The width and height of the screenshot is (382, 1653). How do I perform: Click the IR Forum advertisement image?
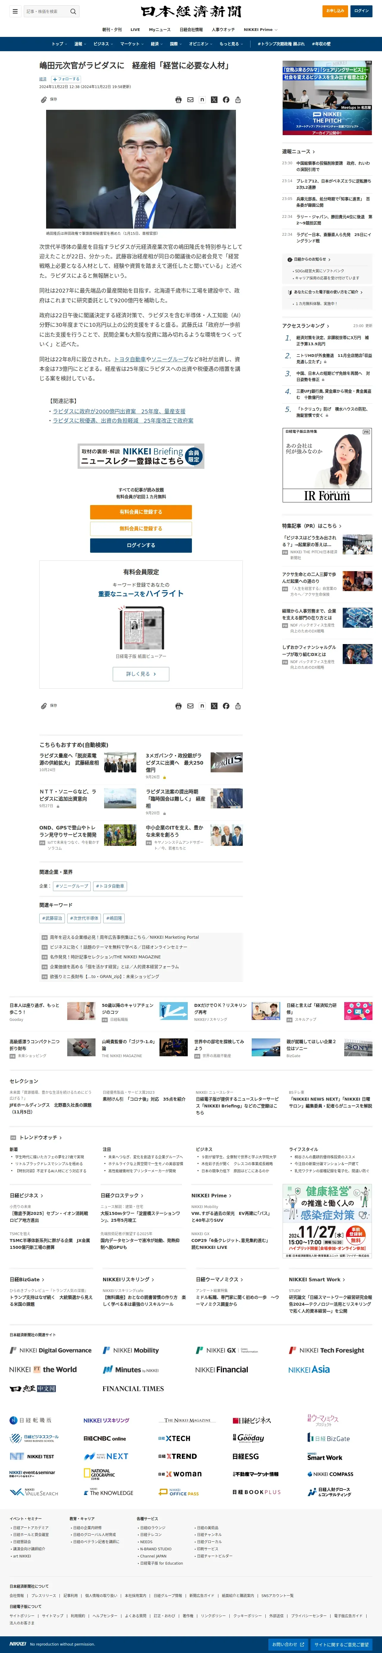pyautogui.click(x=327, y=465)
